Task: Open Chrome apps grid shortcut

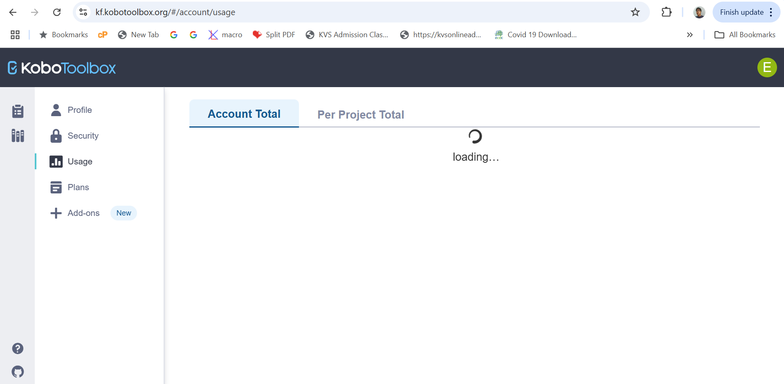Action: coord(15,35)
